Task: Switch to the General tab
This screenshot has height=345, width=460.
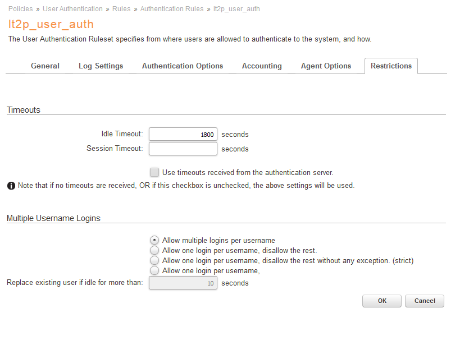Action: point(45,66)
